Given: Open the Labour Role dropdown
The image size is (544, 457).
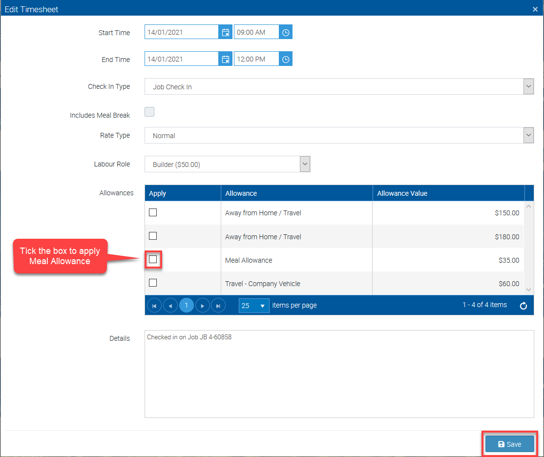Looking at the screenshot, I should [305, 164].
